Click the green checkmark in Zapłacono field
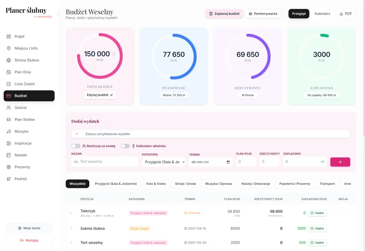The width and height of the screenshot is (365, 251). 323,162
